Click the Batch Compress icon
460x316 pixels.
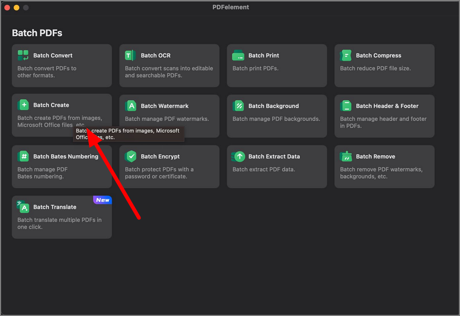click(346, 55)
